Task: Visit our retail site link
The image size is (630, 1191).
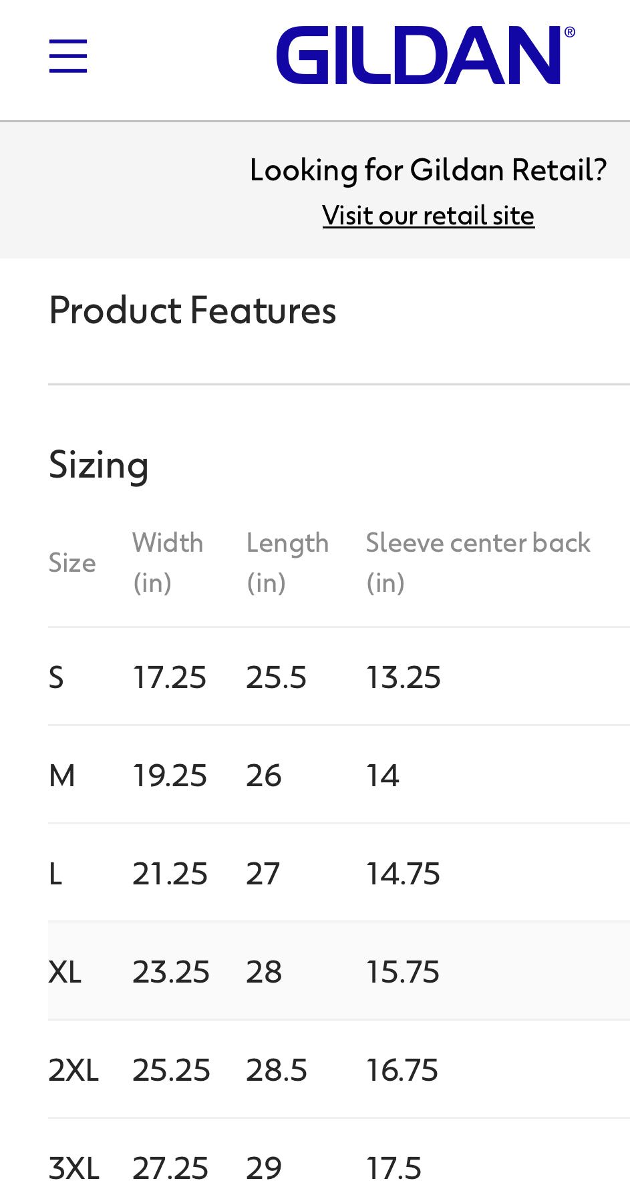Action: 428,215
